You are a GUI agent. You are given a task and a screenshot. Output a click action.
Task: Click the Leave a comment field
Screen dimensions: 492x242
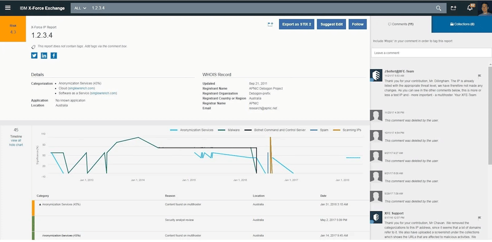pos(431,53)
